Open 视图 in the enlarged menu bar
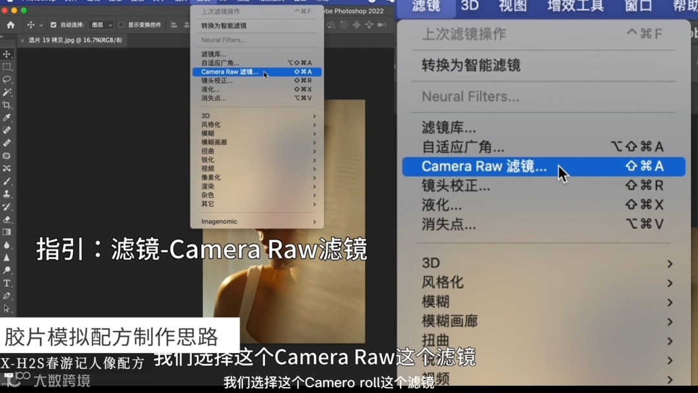Viewport: 698px width, 393px height. click(513, 6)
